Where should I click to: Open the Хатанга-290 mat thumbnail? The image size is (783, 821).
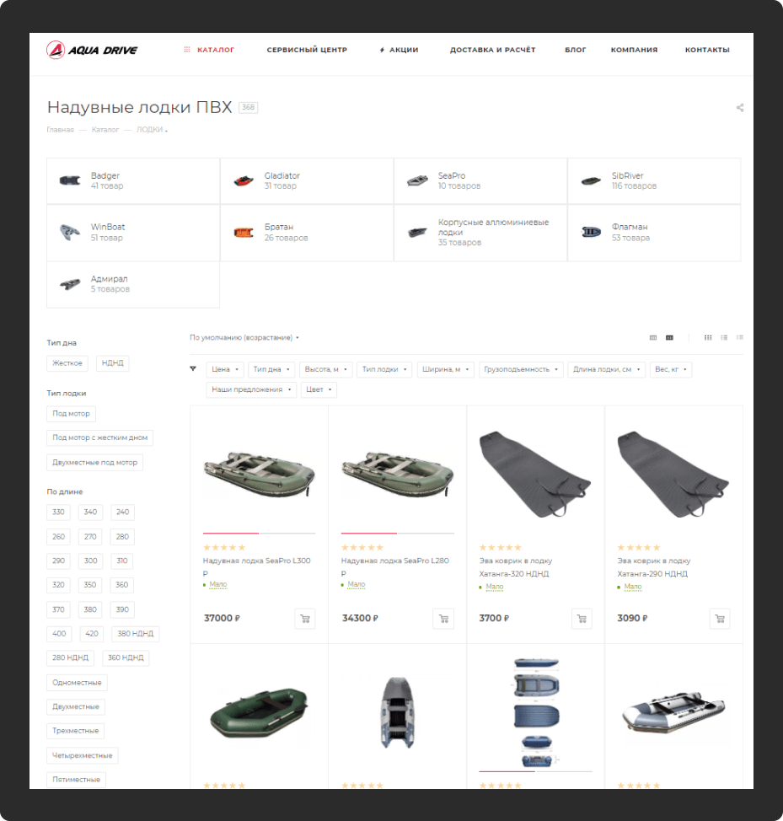coord(673,474)
